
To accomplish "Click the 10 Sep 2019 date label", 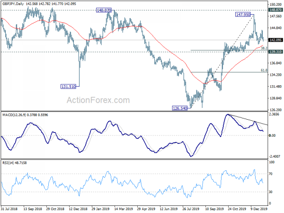I will click(214, 209).
